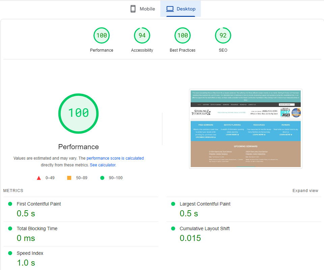Click the 0.015 layout shift value
Screen dimensions: 324x270
190,238
